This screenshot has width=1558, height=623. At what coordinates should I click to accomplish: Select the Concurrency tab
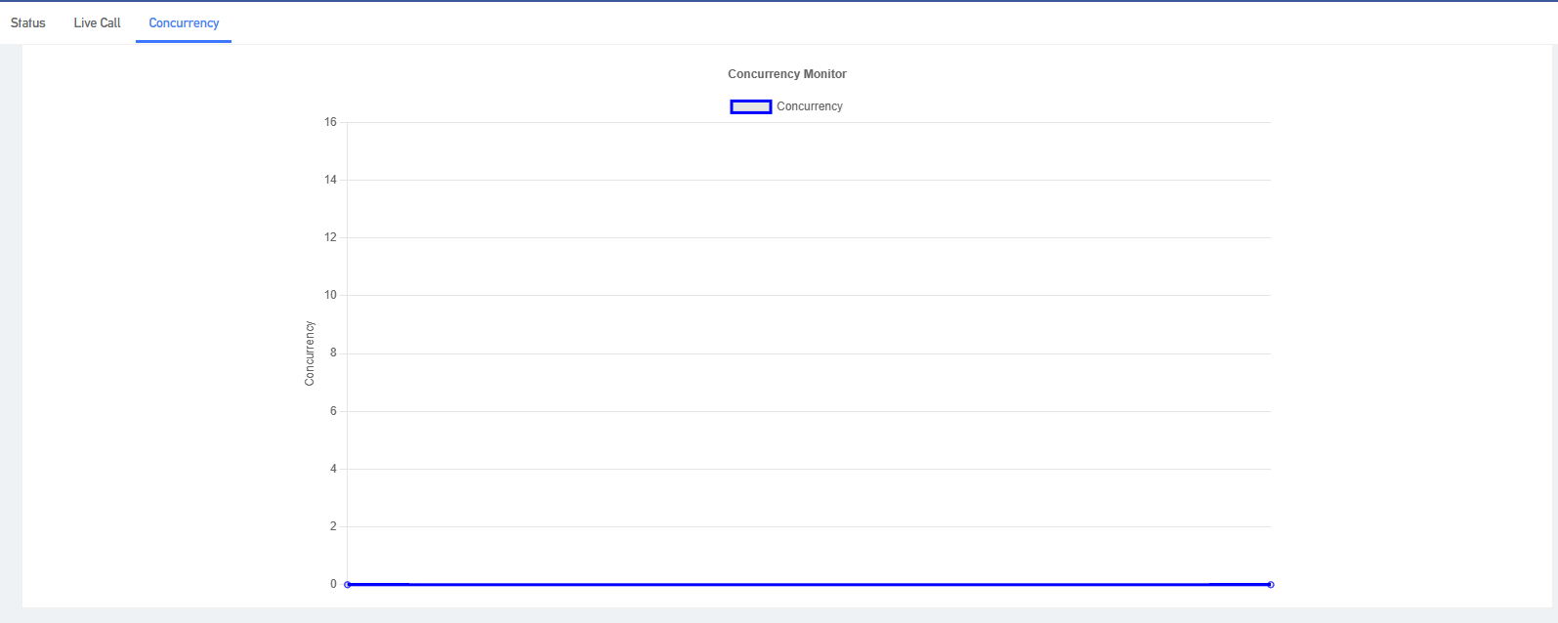pos(184,22)
